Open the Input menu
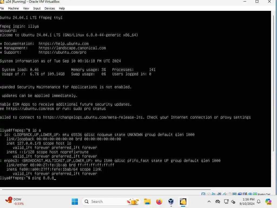 tap(37, 8)
